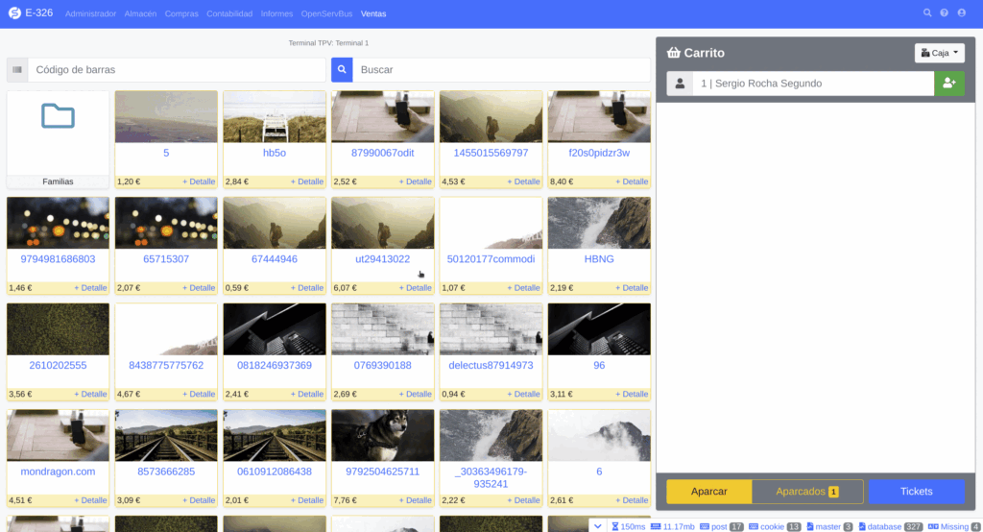Click the top navbar search icon
Image resolution: width=983 pixels, height=532 pixels.
click(927, 13)
